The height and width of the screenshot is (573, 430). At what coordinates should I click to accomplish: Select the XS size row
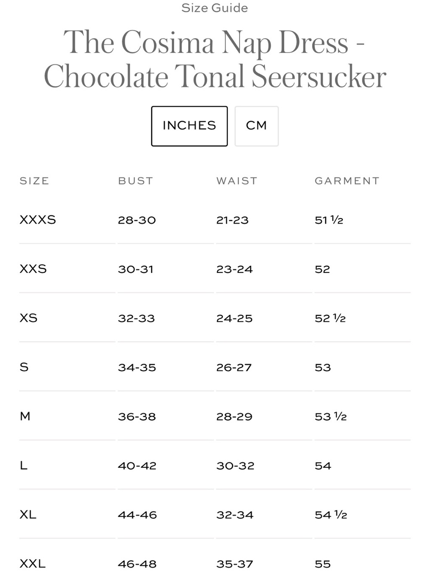point(215,318)
